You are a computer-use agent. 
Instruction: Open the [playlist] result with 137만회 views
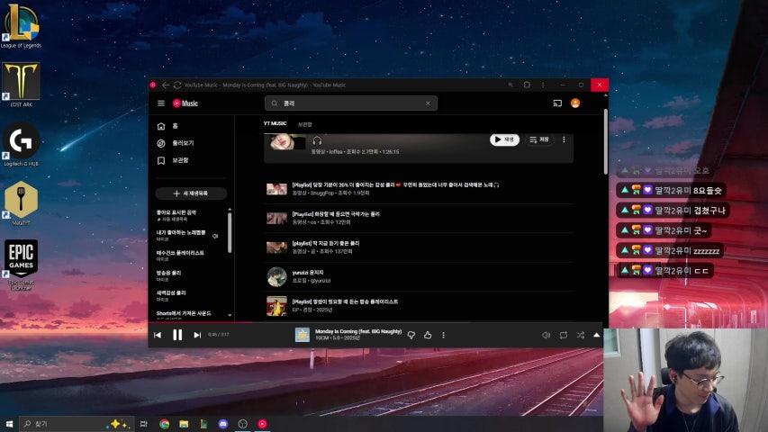419,247
